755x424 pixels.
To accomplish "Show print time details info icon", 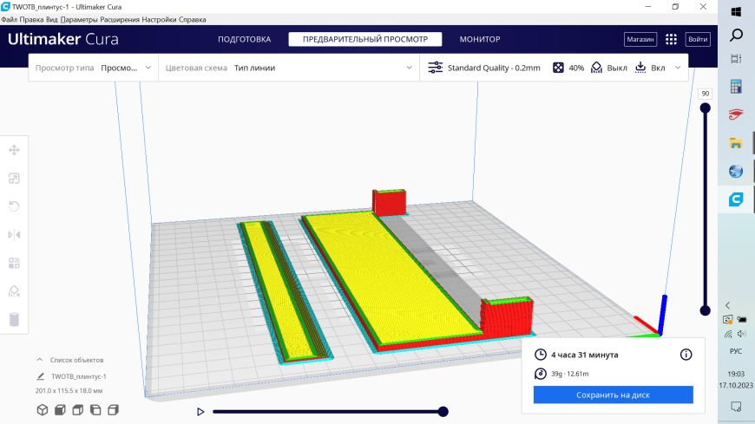I will (686, 355).
